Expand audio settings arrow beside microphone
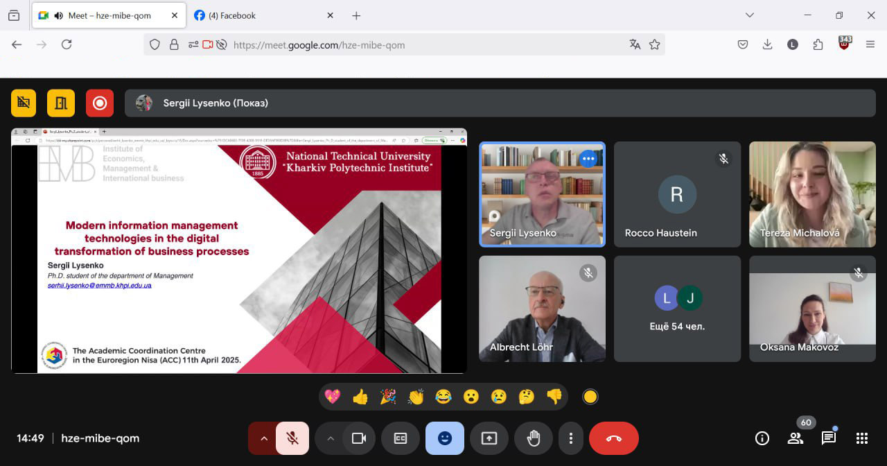 263,438
